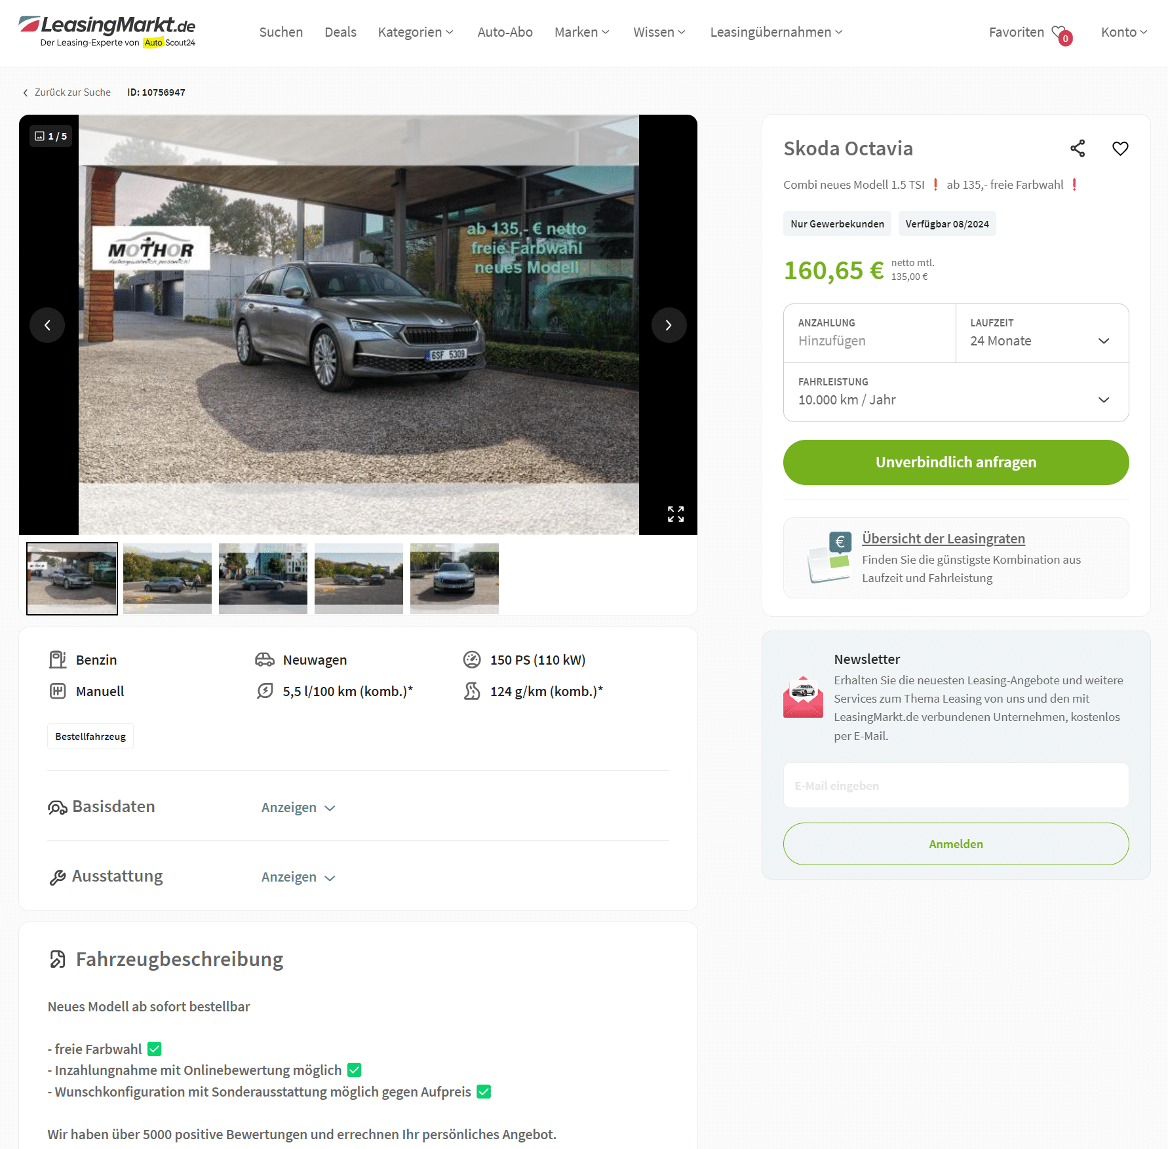Click checkmark next to Wunschkonfiguration line
The height and width of the screenshot is (1149, 1168).
pyautogui.click(x=484, y=1092)
